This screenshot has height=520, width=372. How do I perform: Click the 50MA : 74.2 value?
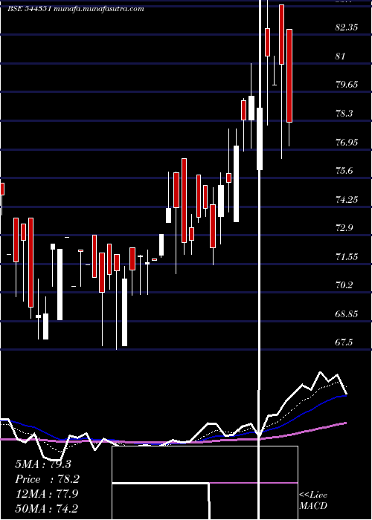[46, 508]
